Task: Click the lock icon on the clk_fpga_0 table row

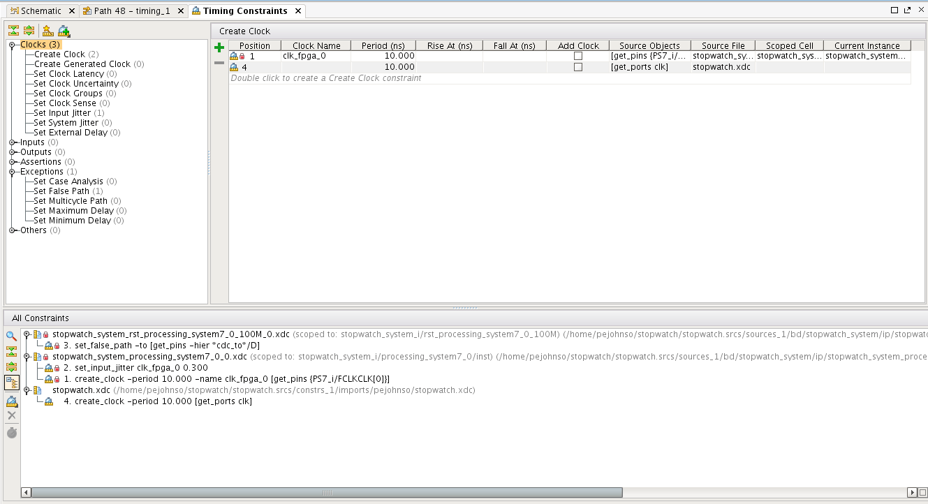Action: click(242, 57)
